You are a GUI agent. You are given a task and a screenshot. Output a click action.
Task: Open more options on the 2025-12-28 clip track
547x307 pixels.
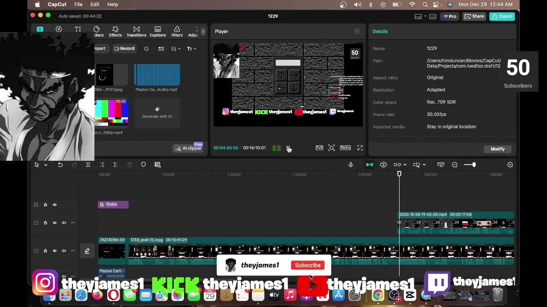pos(73,223)
